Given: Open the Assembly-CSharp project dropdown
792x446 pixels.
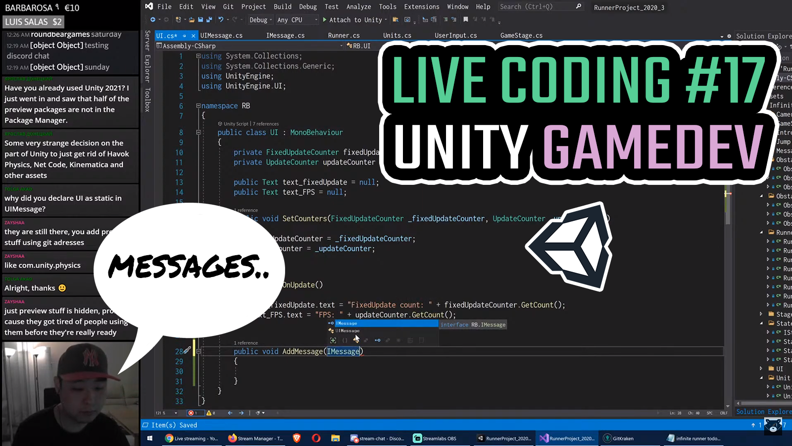Looking at the screenshot, I should coord(250,46).
